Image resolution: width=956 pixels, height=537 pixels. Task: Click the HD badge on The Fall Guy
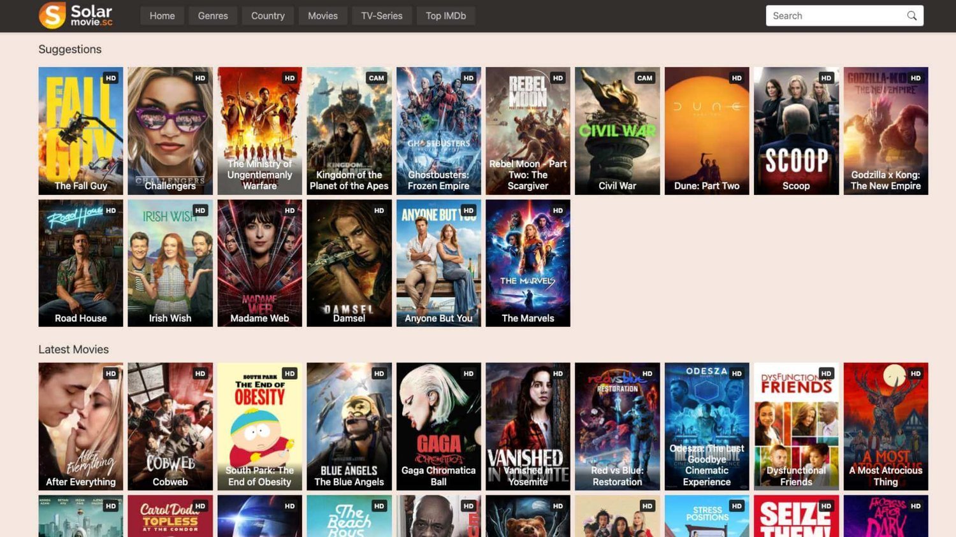[111, 78]
